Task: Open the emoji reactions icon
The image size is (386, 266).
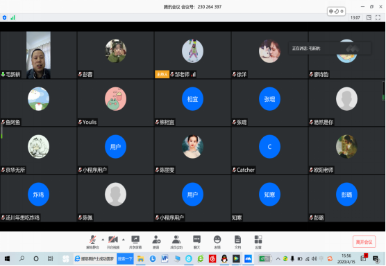Action: pos(217,242)
